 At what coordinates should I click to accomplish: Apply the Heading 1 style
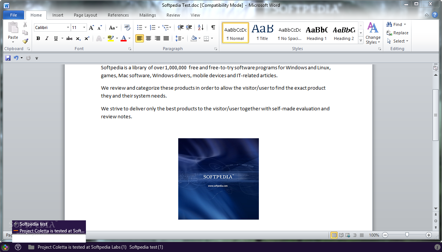(317, 33)
